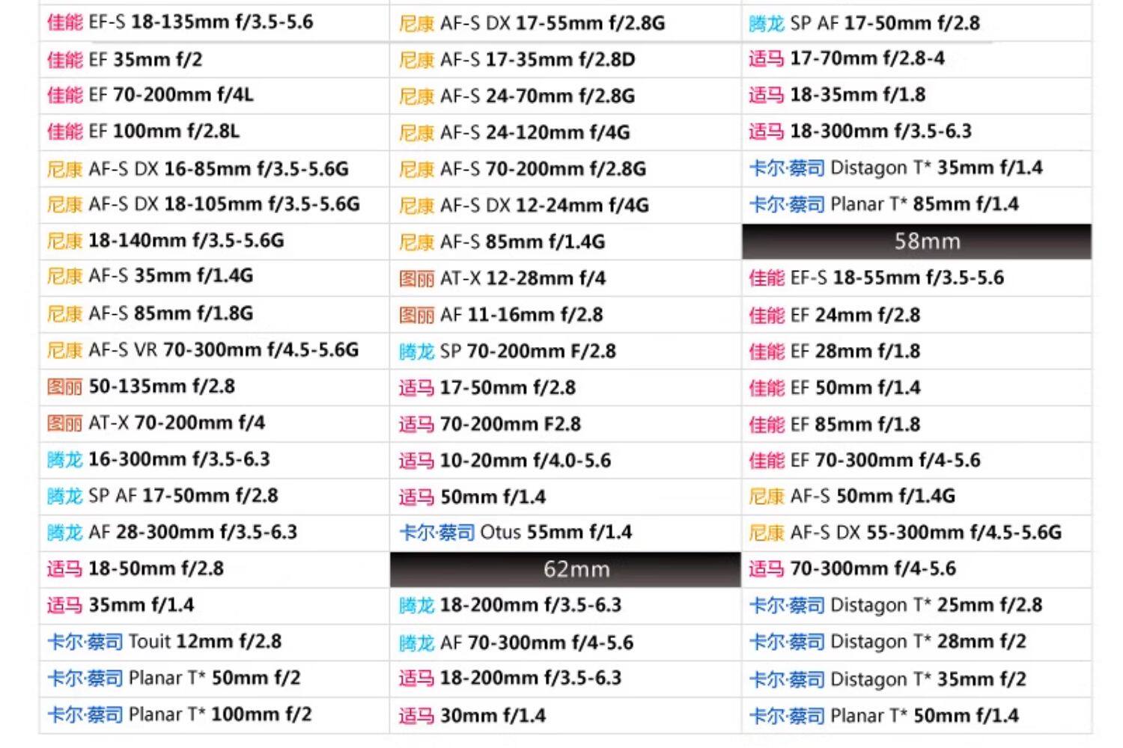Viewport: 1123px width, 748px height.
Task: Click 腾龙 AF 28-300mm f/3.5-6.3 row
Action: pos(214,533)
